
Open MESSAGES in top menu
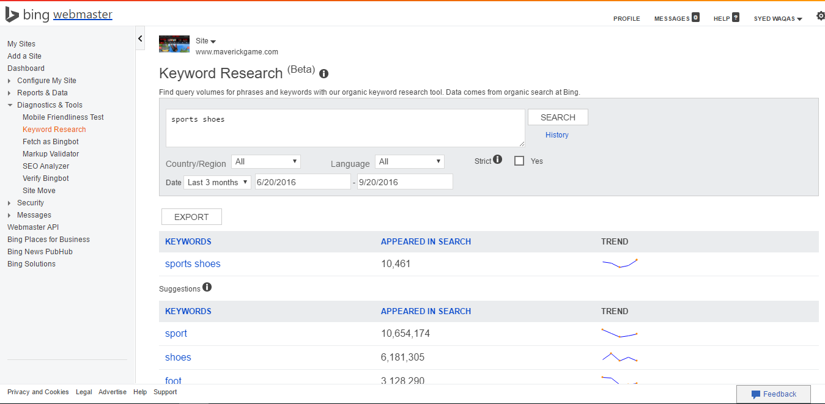click(671, 18)
